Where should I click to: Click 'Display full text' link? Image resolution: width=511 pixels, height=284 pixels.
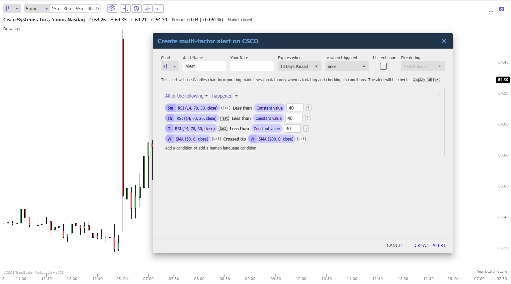(426, 80)
